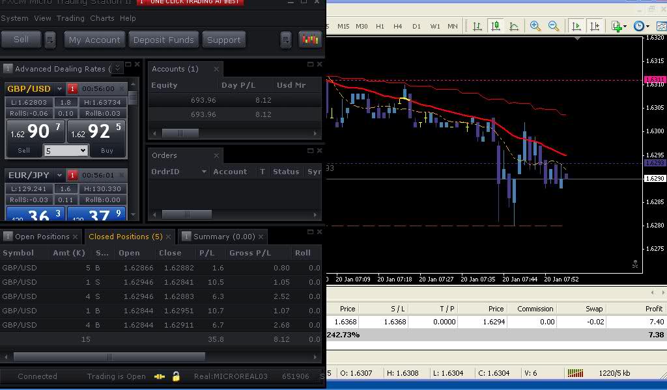The image size is (667, 390).
Task: Switch to the Open Positions tab
Action: point(42,237)
